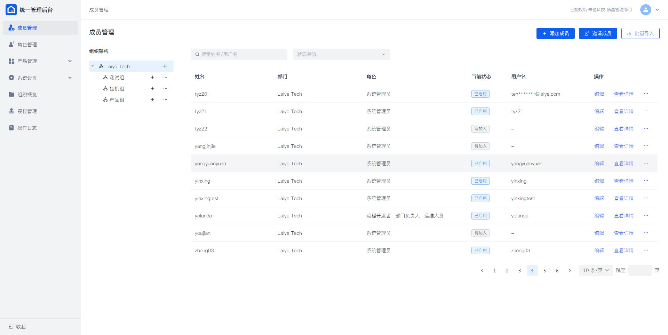Image resolution: width=668 pixels, height=335 pixels.
Task: Click the 待加入 status tag for youjian
Action: click(x=480, y=233)
